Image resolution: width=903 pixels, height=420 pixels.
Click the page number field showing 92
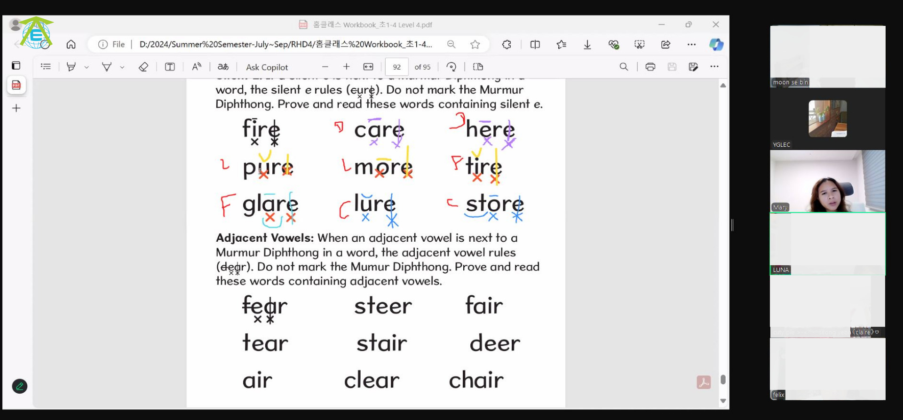click(397, 67)
